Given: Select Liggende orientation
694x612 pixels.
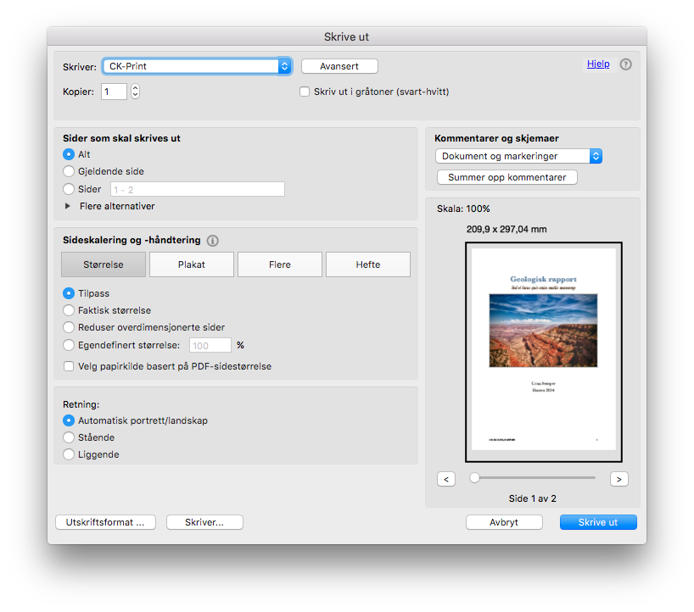Looking at the screenshot, I should tap(69, 454).
